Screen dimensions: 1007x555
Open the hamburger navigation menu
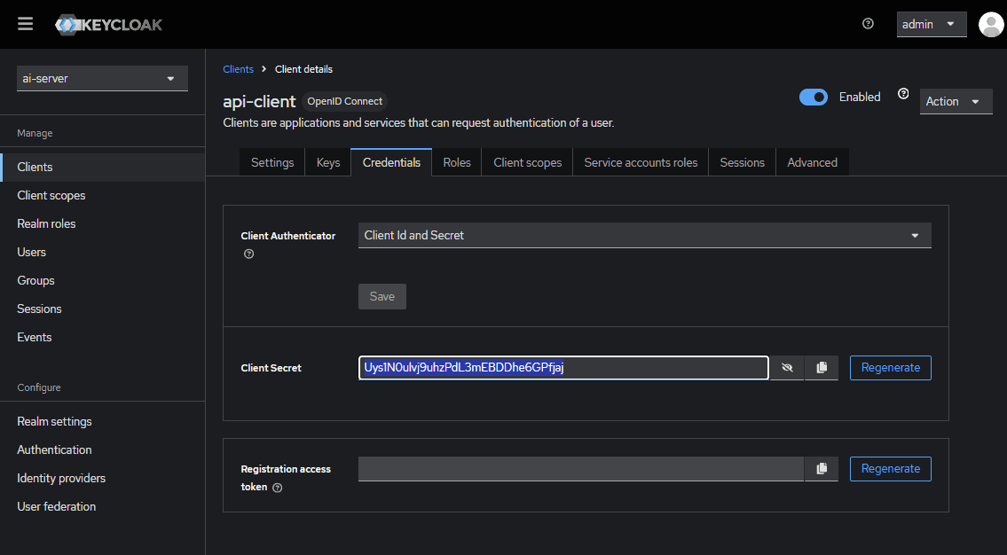click(25, 25)
